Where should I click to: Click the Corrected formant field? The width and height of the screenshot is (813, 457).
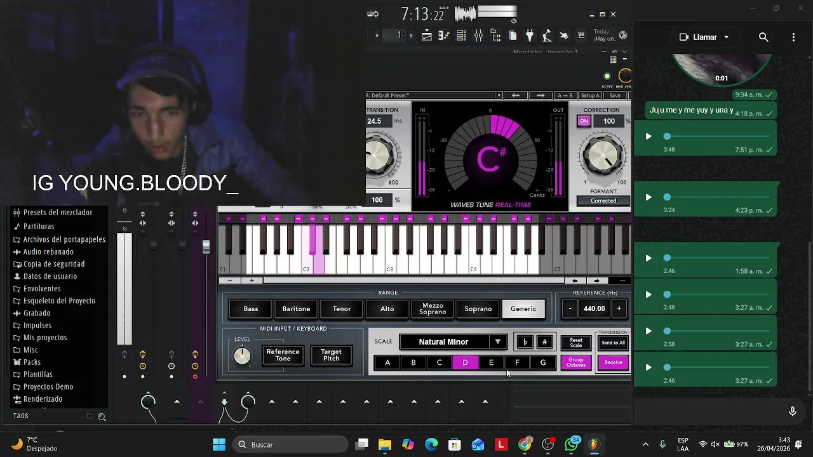(x=603, y=201)
